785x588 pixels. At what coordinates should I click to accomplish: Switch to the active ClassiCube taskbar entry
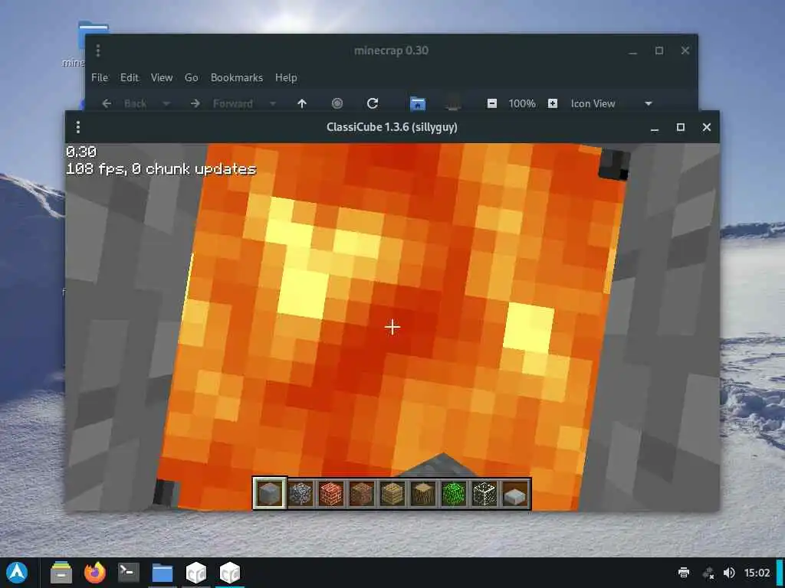tap(230, 573)
